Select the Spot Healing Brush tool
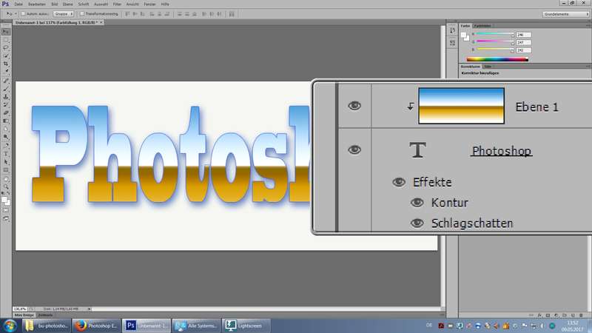 tap(6, 81)
